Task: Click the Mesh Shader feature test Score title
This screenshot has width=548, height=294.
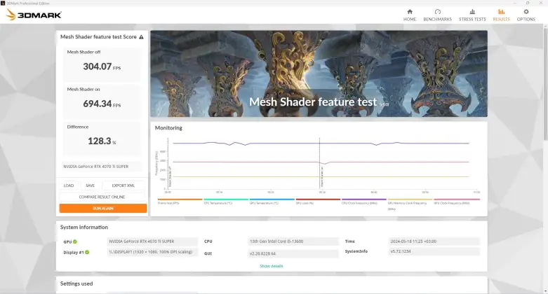Action: 98,37
